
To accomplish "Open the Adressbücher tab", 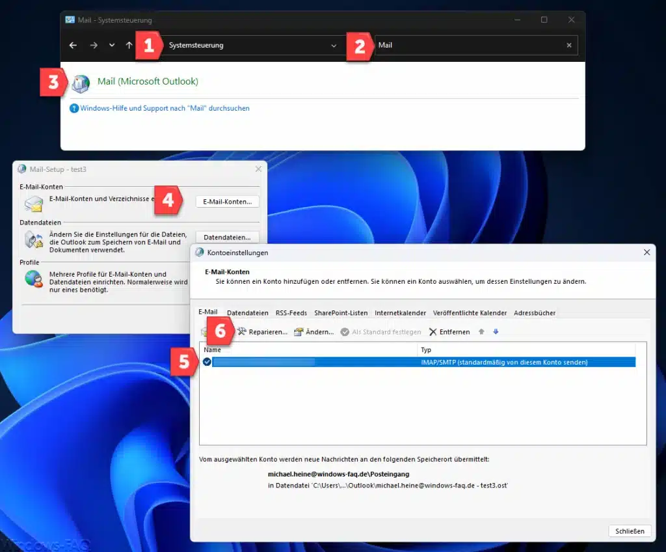I will (x=535, y=313).
